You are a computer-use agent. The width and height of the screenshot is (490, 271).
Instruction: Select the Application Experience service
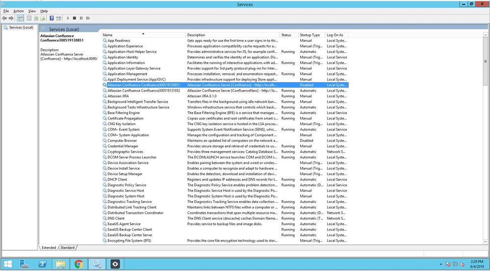(225, 46)
